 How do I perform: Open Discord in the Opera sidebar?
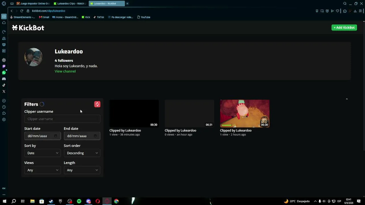click(x=4, y=79)
